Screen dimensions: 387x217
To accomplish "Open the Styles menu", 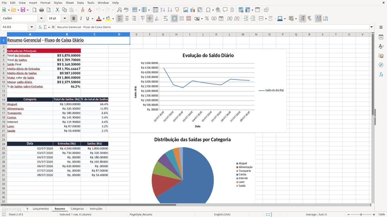I will click(58, 3).
